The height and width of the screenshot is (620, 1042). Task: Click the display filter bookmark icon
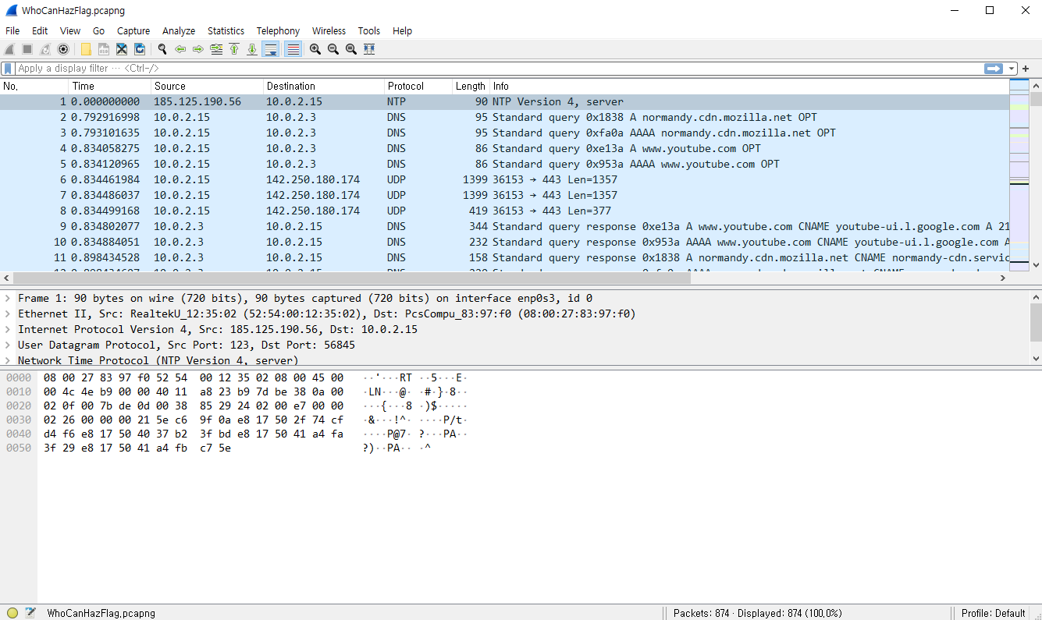[8, 69]
